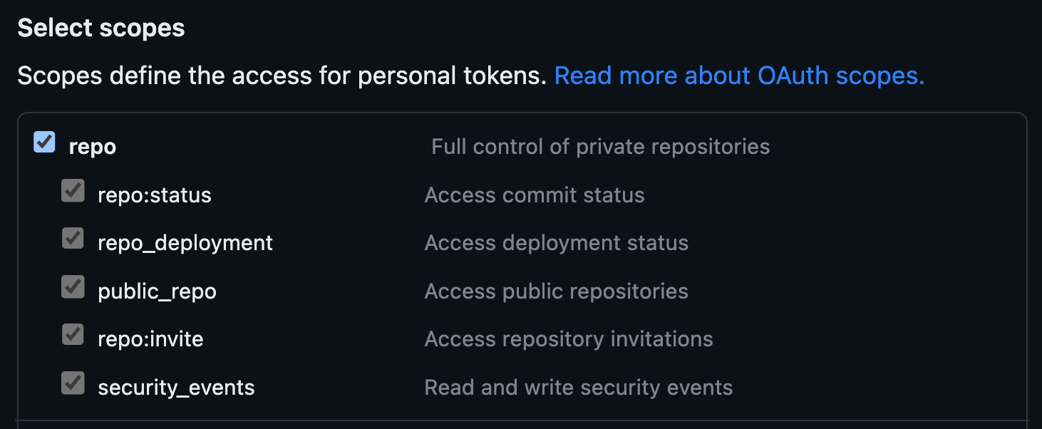Toggle the repo:status checkbox
The height and width of the screenshot is (429, 1042).
pos(73,191)
